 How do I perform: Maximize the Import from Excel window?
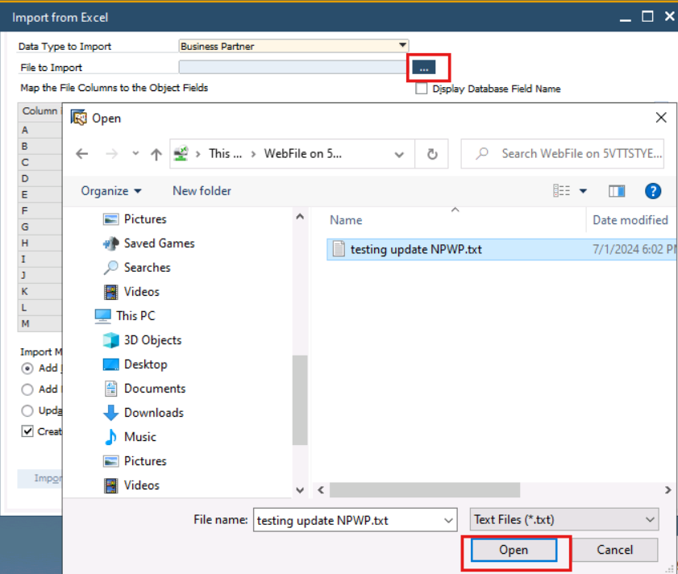point(647,16)
